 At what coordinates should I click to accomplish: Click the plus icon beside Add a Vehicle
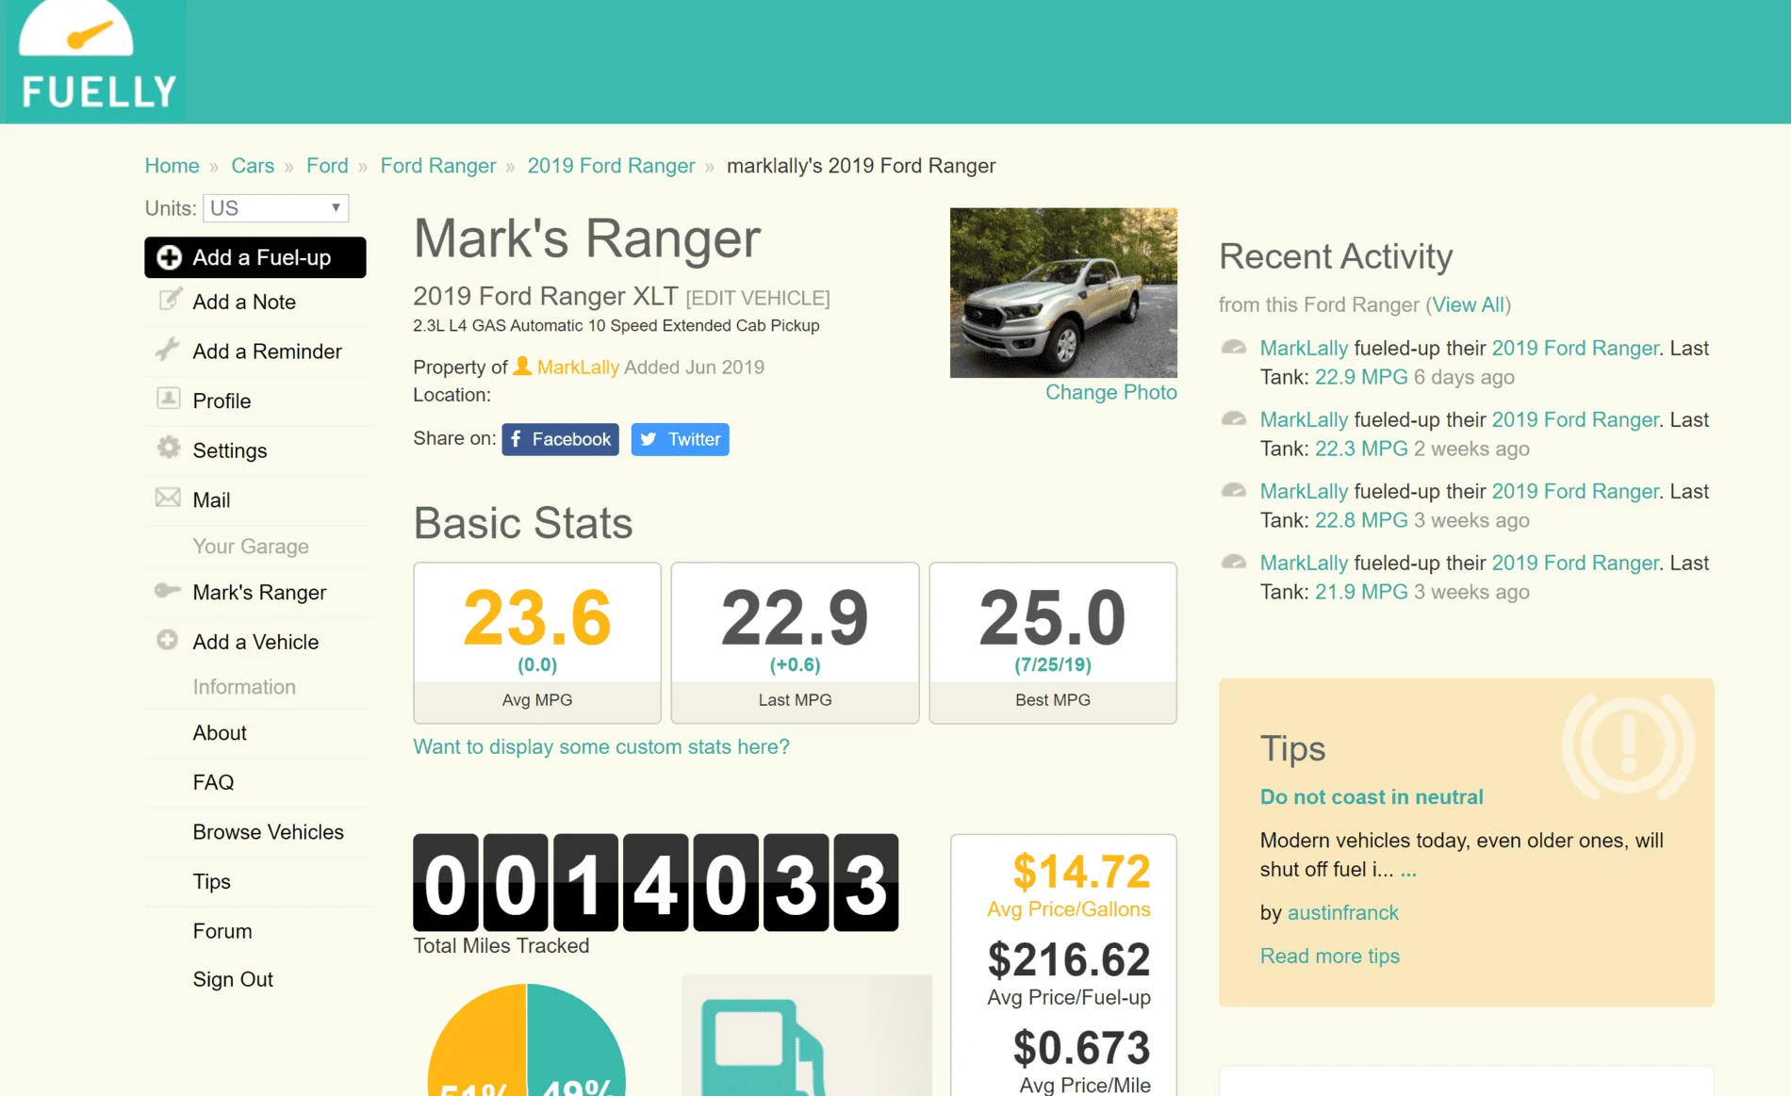pos(168,640)
